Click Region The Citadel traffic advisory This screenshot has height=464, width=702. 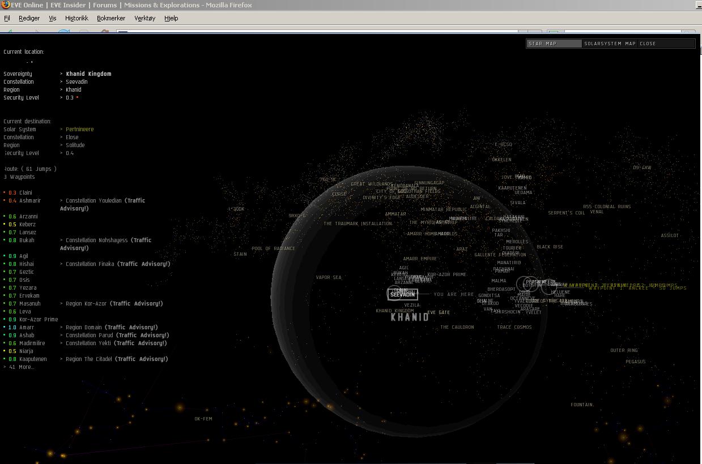click(x=117, y=359)
